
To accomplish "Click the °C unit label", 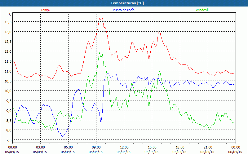I will [x=10, y=14].
